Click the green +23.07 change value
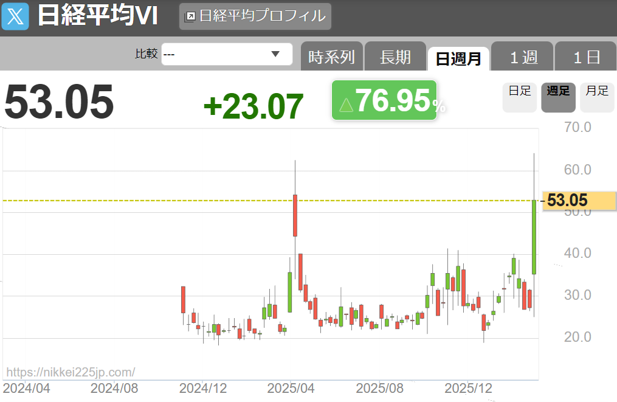The height and width of the screenshot is (402, 617). pos(253,106)
